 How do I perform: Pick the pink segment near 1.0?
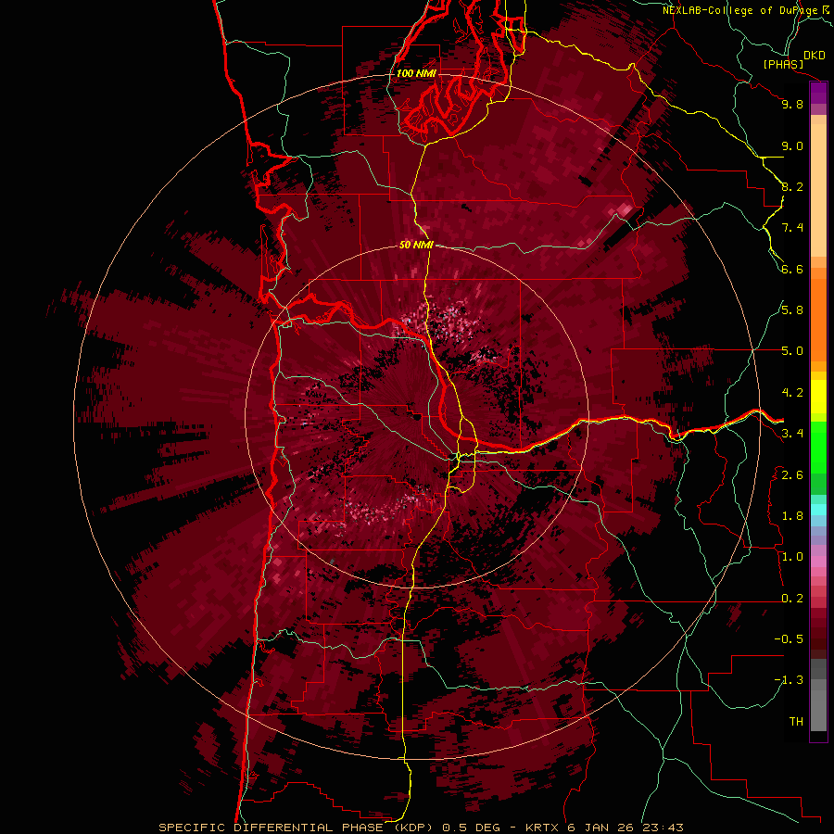[818, 562]
